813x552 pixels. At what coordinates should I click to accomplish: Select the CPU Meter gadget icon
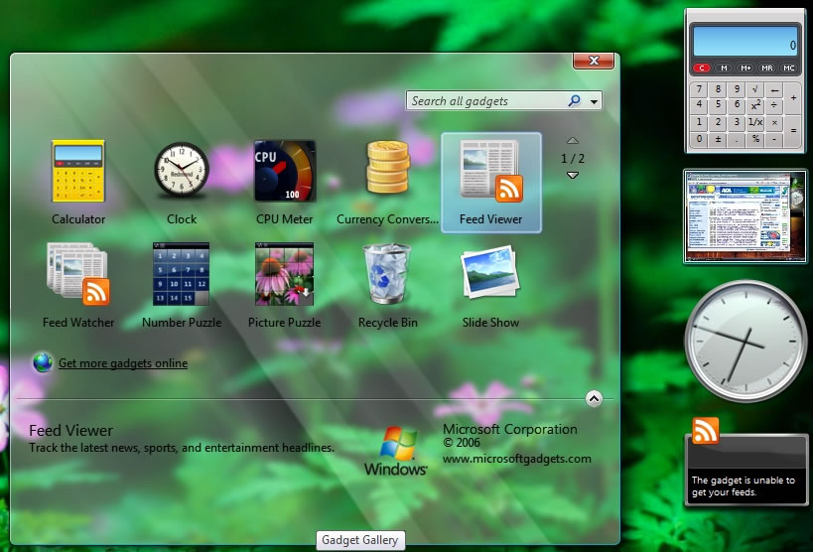click(x=285, y=171)
